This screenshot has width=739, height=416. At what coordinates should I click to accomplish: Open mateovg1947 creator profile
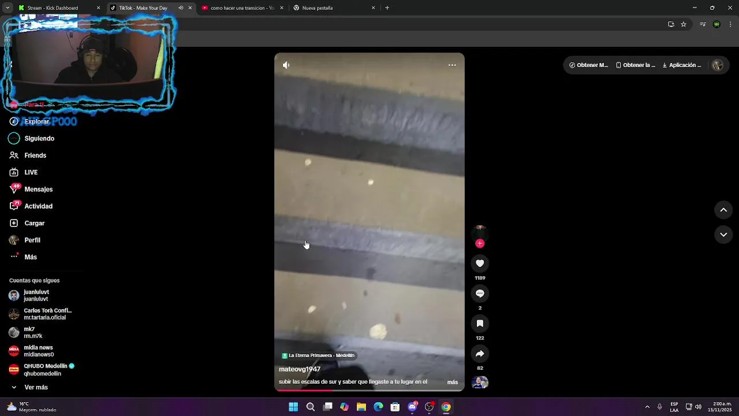tap(300, 369)
